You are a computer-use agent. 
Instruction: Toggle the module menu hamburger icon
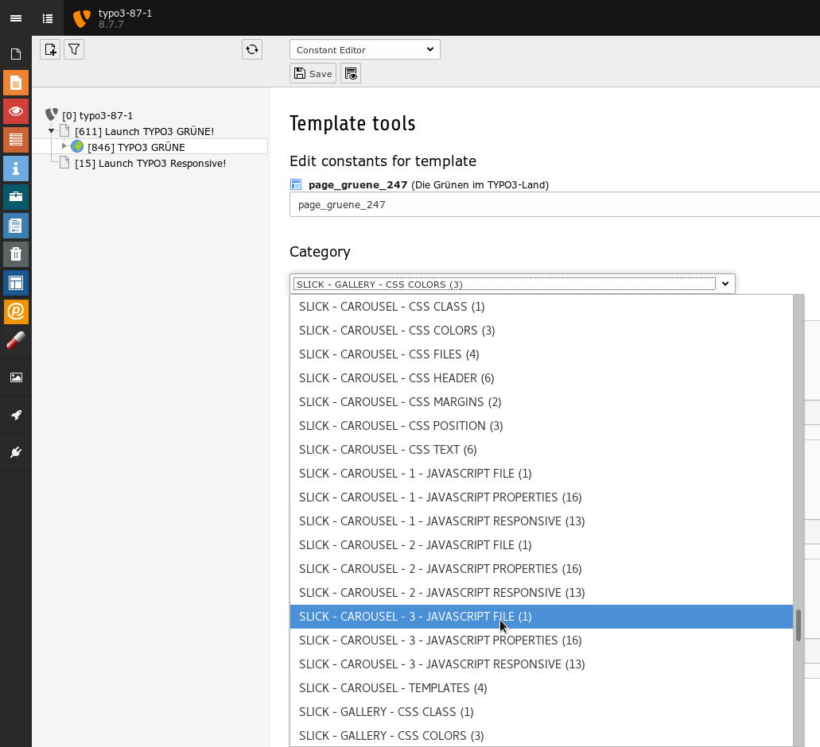point(16,18)
